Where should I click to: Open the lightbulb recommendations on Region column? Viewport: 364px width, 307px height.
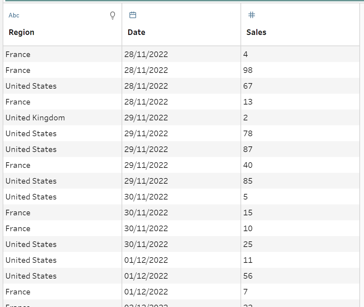tap(113, 15)
